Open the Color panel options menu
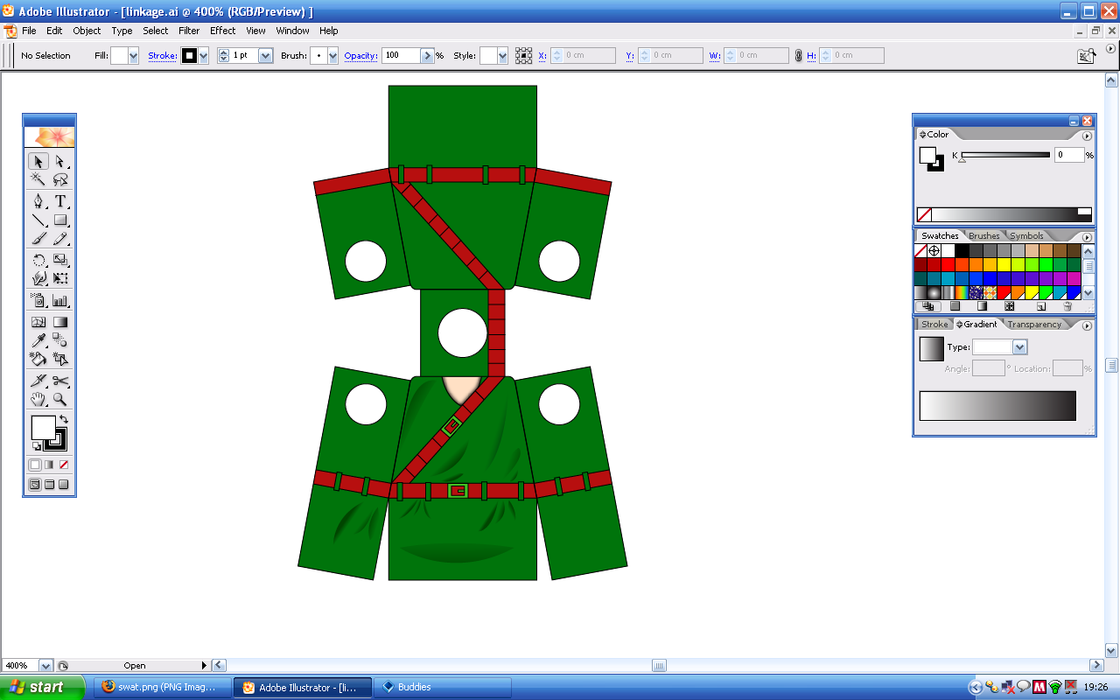Screen dimensions: 1120x700 1086,135
